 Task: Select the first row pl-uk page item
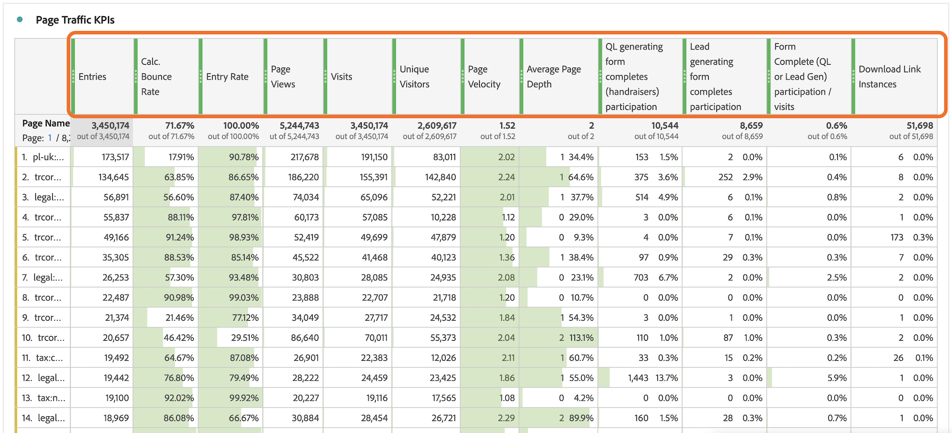[48, 157]
